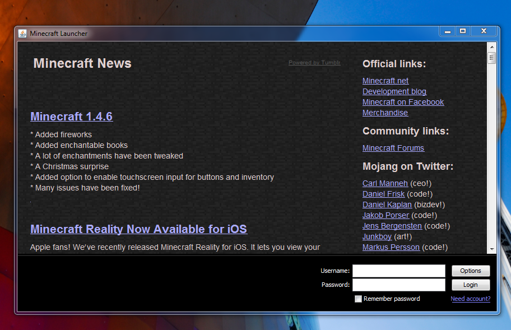Visit the Minecraft.net official link

(385, 81)
